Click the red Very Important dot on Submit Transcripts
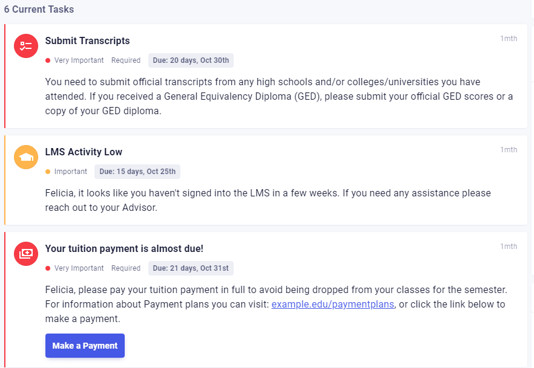 coord(47,60)
